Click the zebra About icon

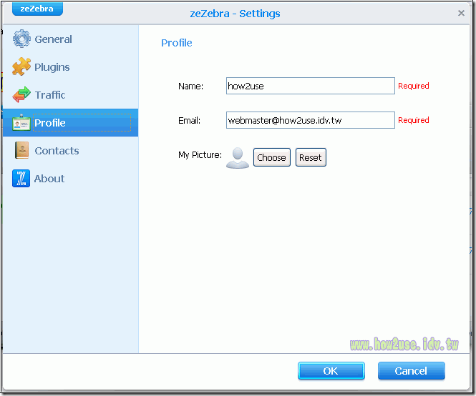pyautogui.click(x=21, y=179)
